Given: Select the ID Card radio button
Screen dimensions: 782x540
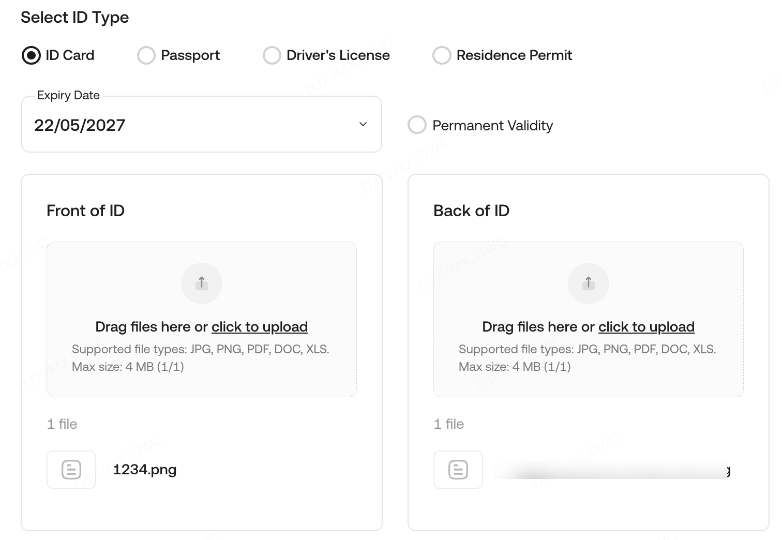Looking at the screenshot, I should [x=31, y=55].
